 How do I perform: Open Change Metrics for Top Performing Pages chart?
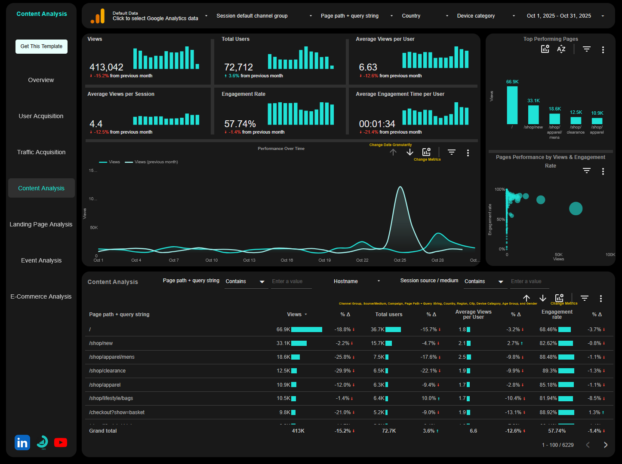coord(545,49)
